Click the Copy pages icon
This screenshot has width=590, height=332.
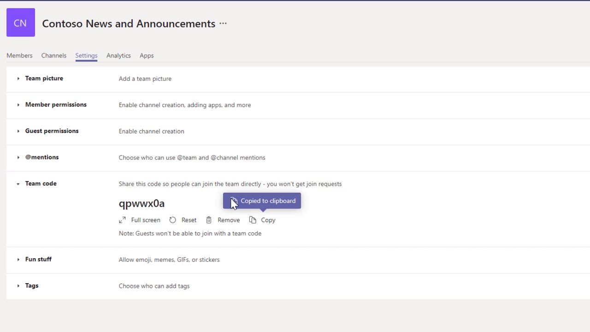[x=253, y=220]
